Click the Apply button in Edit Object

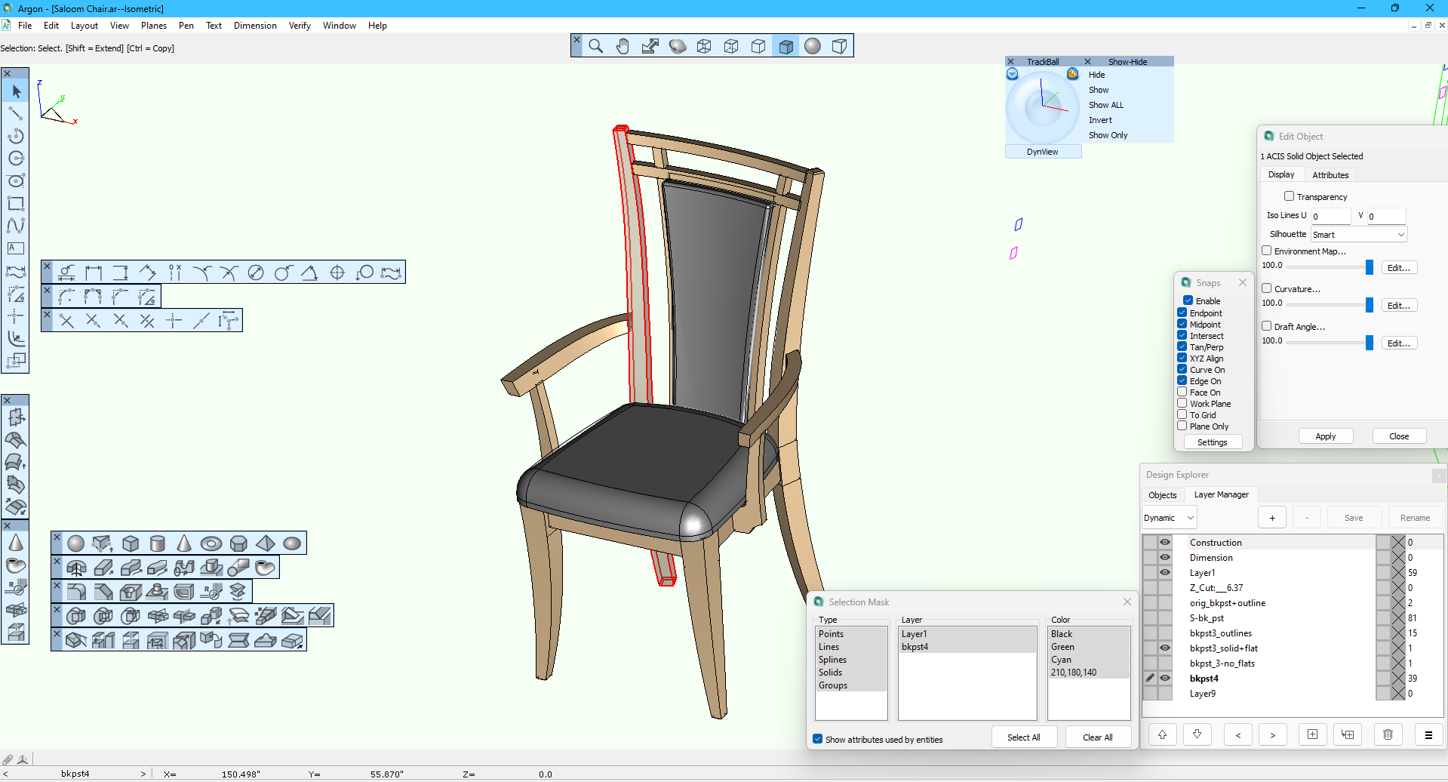point(1326,436)
